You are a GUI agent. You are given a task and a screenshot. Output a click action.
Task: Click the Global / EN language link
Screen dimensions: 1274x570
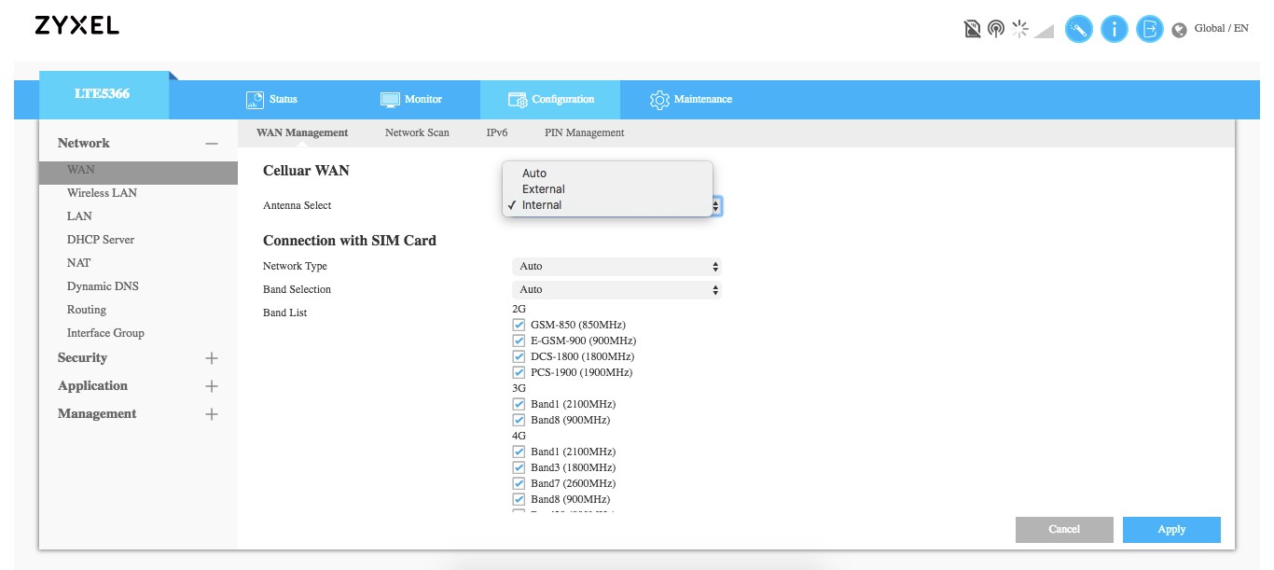point(1221,29)
